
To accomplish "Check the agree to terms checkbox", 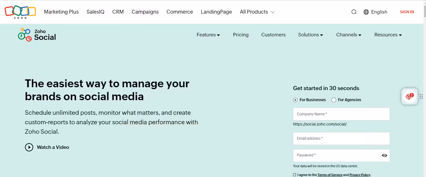I will pyautogui.click(x=295, y=175).
